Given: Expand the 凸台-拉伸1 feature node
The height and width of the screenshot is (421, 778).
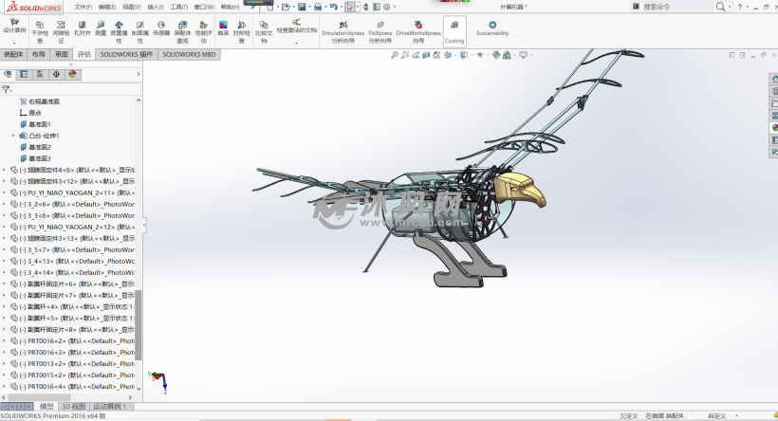Looking at the screenshot, I should [x=13, y=136].
